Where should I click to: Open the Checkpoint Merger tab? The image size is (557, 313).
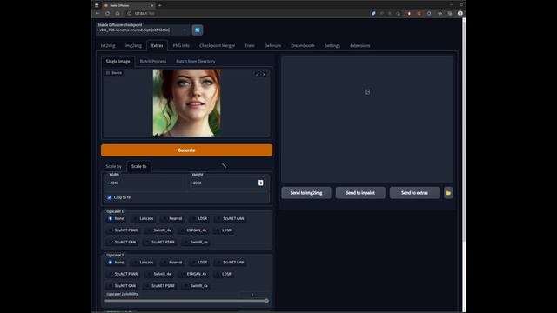point(217,46)
